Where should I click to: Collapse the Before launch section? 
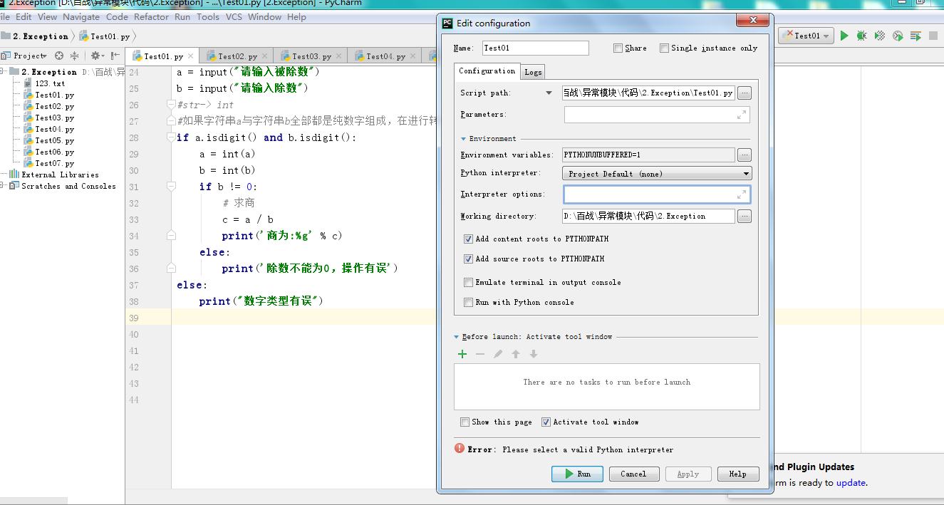pyautogui.click(x=457, y=337)
